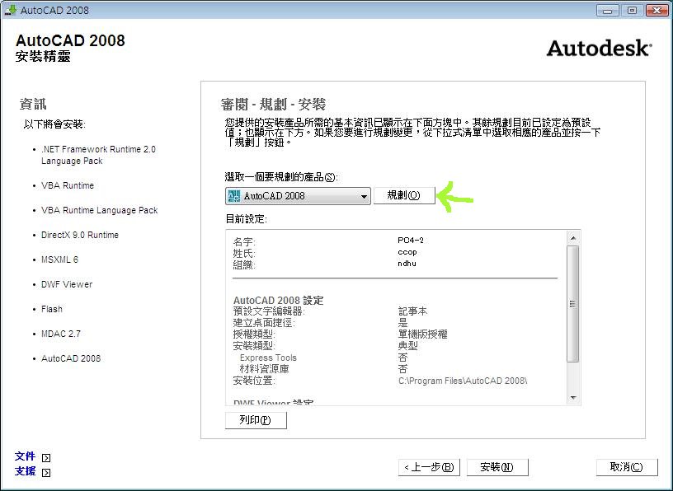Screen dimensions: 673x491
Task: Start installation with 安裝(N) button
Action: point(497,467)
